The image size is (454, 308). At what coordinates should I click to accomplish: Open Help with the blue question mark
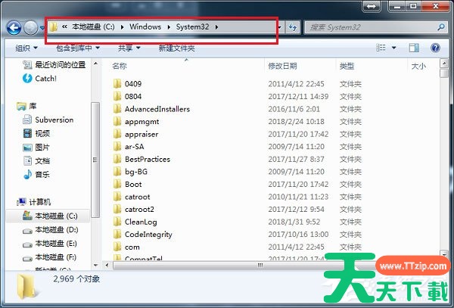point(435,48)
